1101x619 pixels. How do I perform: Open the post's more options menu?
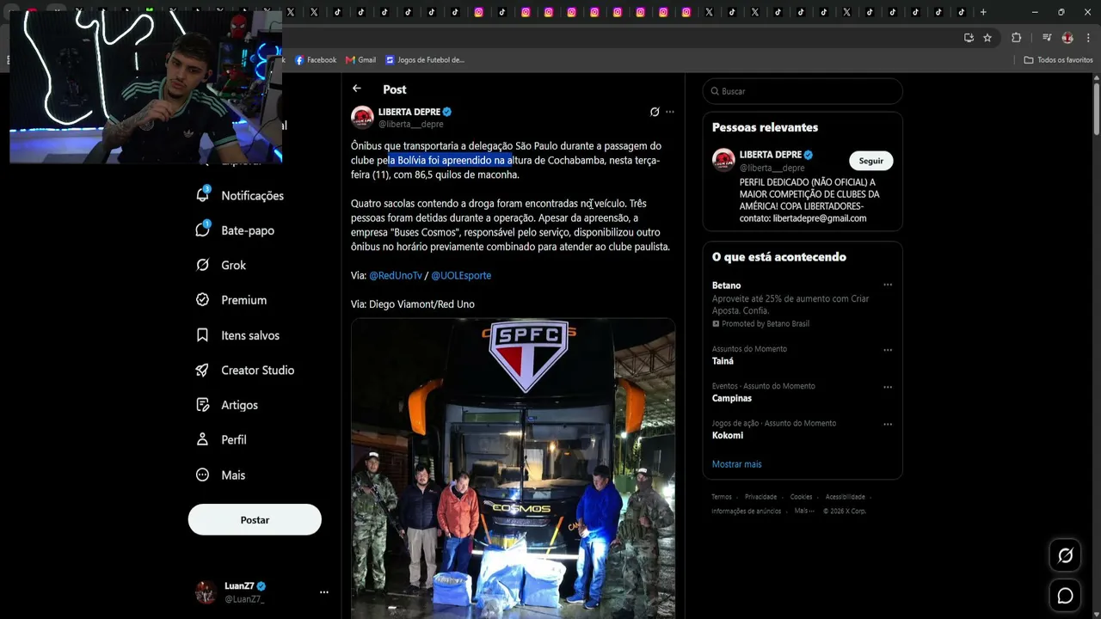pyautogui.click(x=670, y=112)
